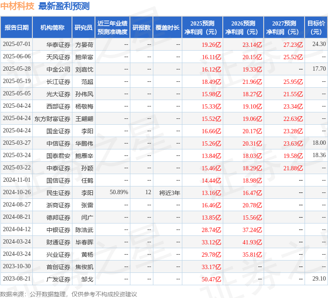Viewport: 328px width, 298px height.
Task: Click the 最新盈利预测 heading
Action: pyautogui.click(x=64, y=6)
